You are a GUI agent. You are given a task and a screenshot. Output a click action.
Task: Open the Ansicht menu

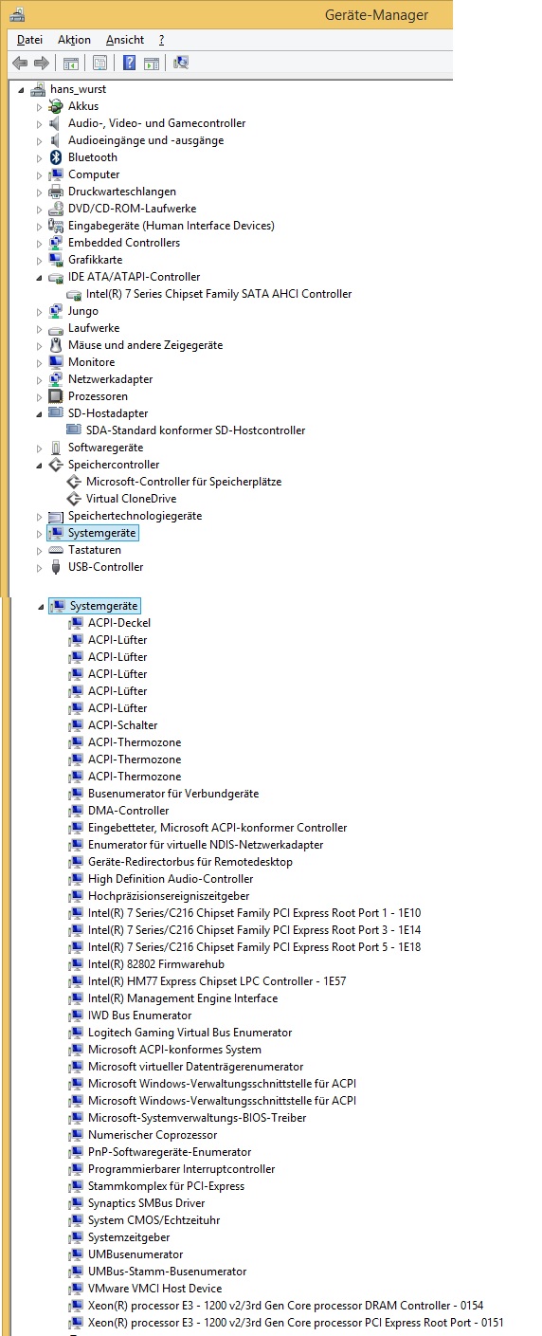click(x=125, y=40)
